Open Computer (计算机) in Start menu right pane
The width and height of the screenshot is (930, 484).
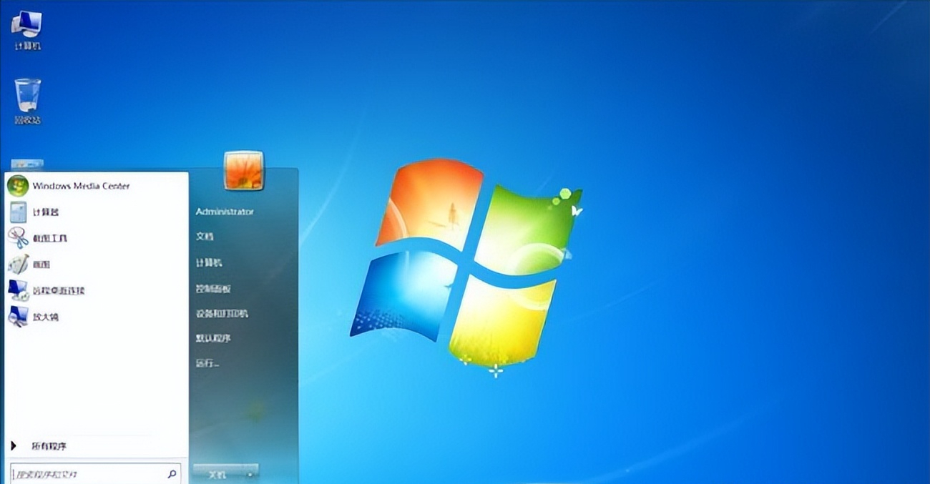[209, 262]
